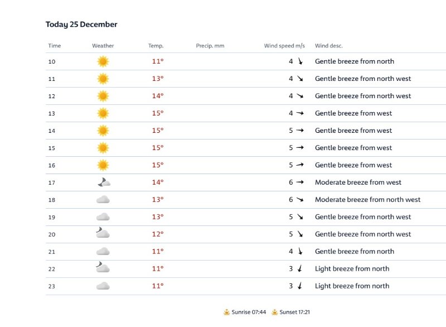Click the Precip. mm column header
Image resolution: width=446 pixels, height=327 pixels.
(210, 46)
